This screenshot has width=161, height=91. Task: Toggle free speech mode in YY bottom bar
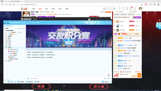coord(21,82)
